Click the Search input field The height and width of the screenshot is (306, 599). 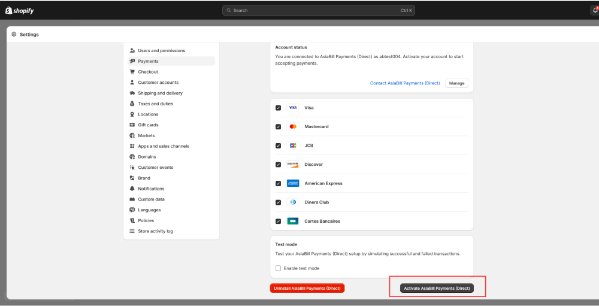click(x=318, y=10)
